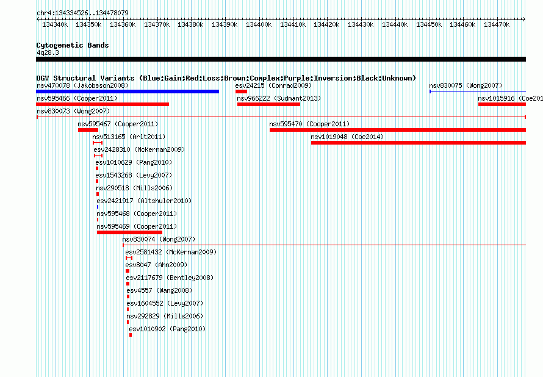Click the 134340k ruler mark

click(x=55, y=24)
